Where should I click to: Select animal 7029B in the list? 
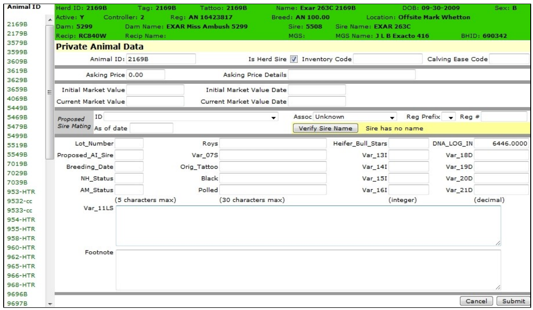click(x=17, y=173)
